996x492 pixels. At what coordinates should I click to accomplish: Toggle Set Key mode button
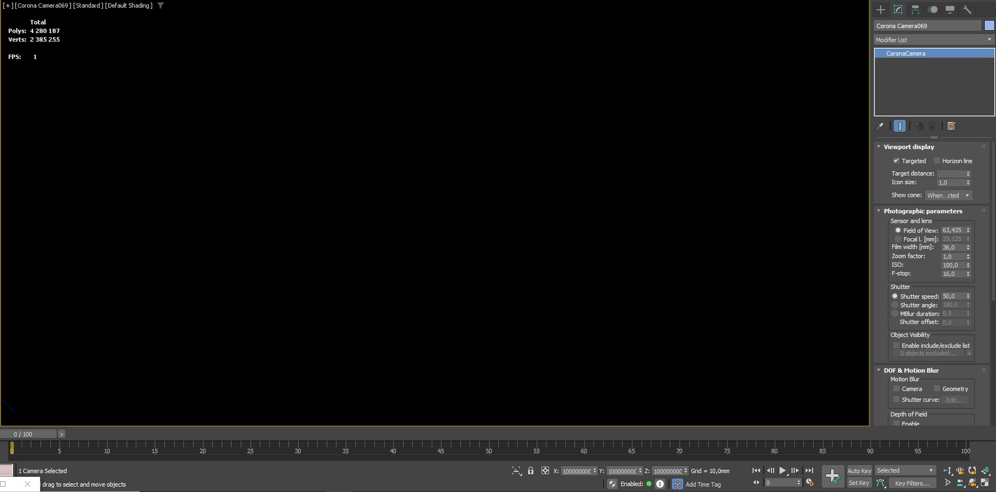click(859, 483)
